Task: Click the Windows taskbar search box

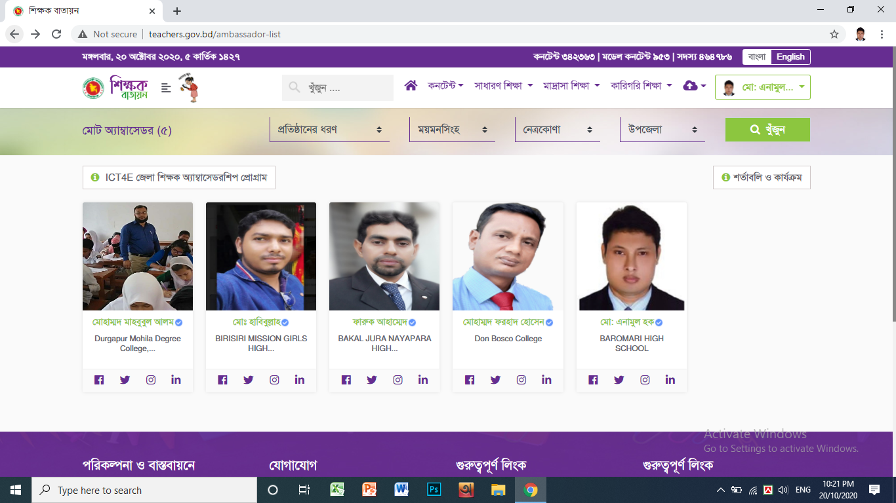Action: (144, 490)
